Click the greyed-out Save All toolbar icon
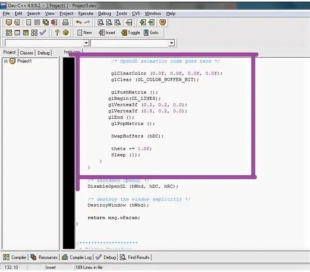This screenshot has height=272, width=310. point(37,22)
